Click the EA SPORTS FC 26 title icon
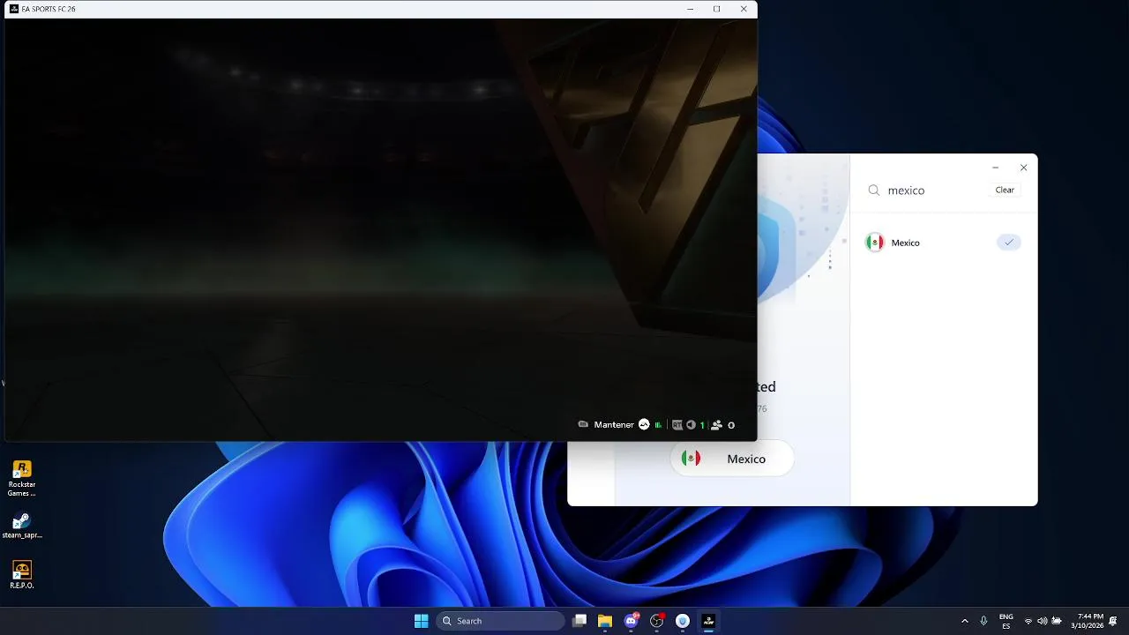1129x635 pixels. click(x=14, y=9)
